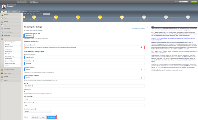Click the info icon next to Kerberos Realm

(34, 55)
